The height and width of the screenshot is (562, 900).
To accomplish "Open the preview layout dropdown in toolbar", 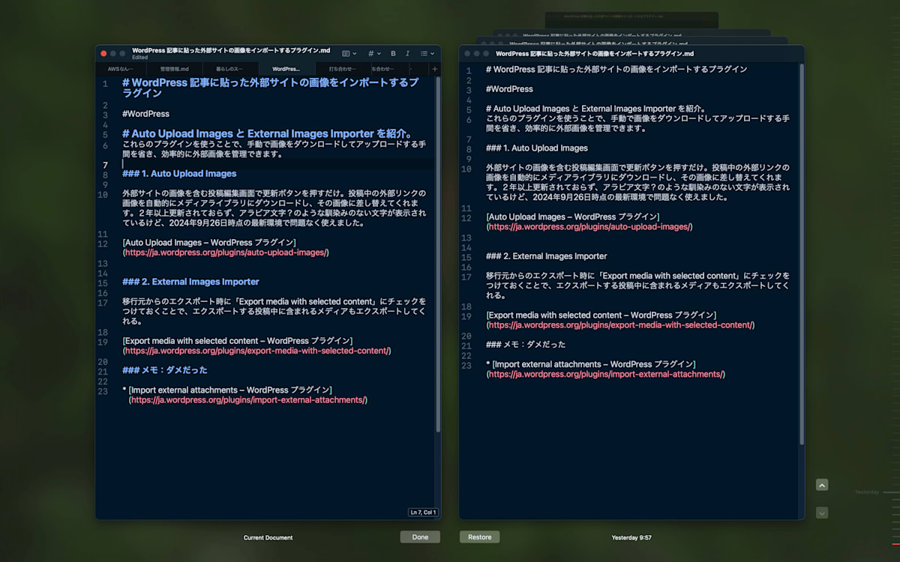I will [x=349, y=53].
